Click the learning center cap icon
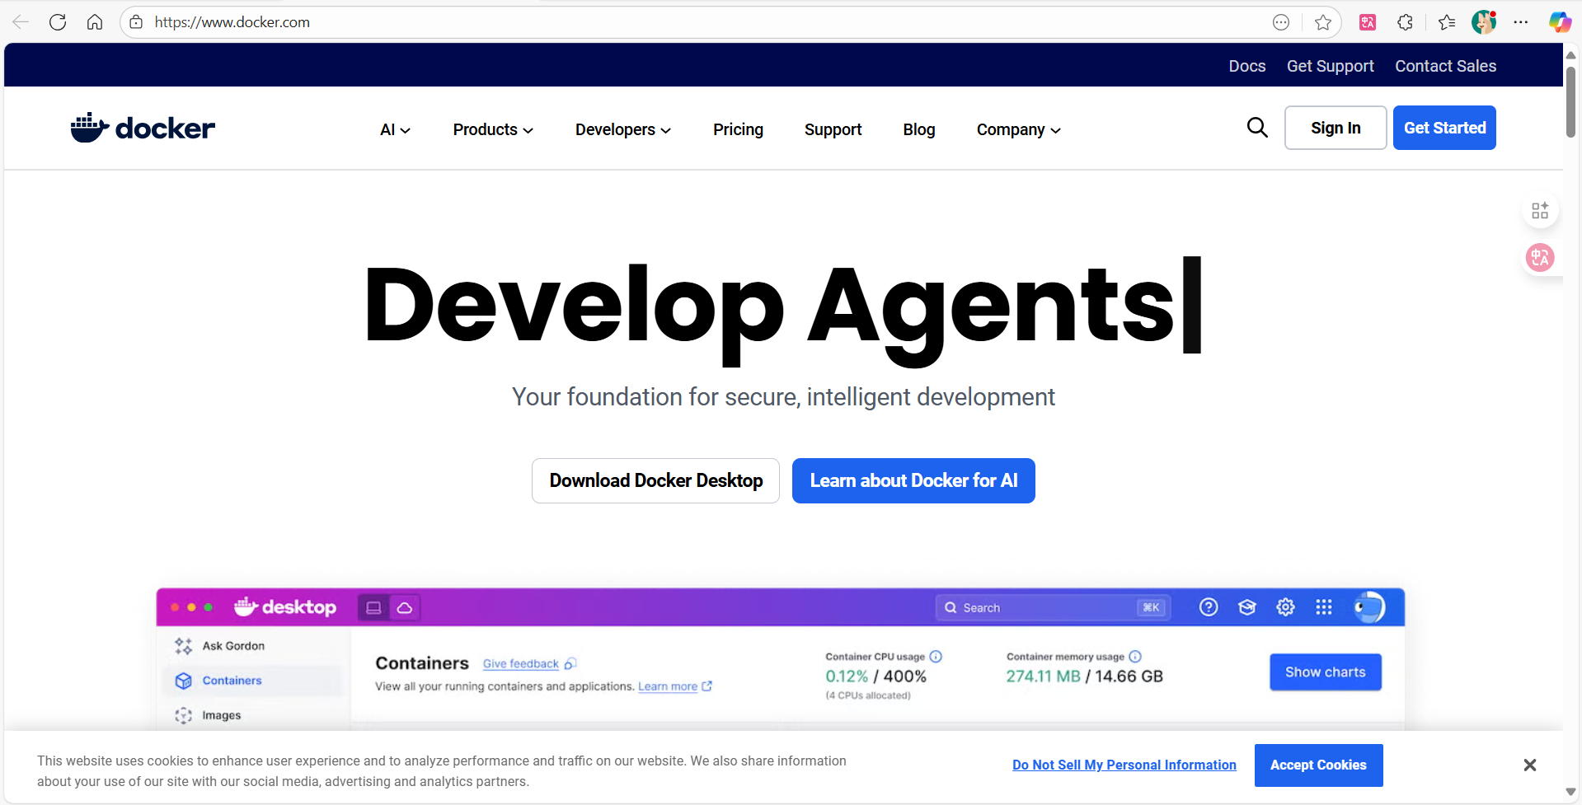Screen dimensions: 1582x805 pos(1247,607)
